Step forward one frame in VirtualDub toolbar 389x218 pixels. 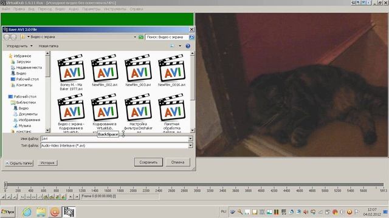[34, 197]
